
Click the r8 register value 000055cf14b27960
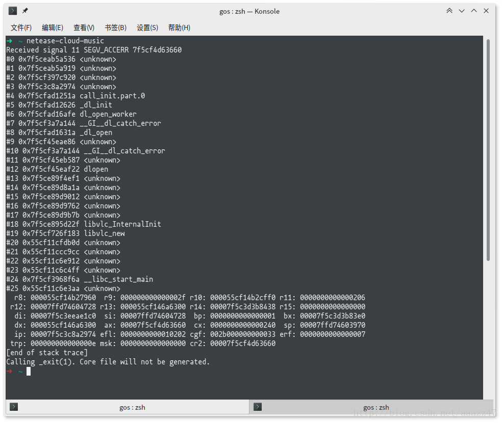pos(63,298)
